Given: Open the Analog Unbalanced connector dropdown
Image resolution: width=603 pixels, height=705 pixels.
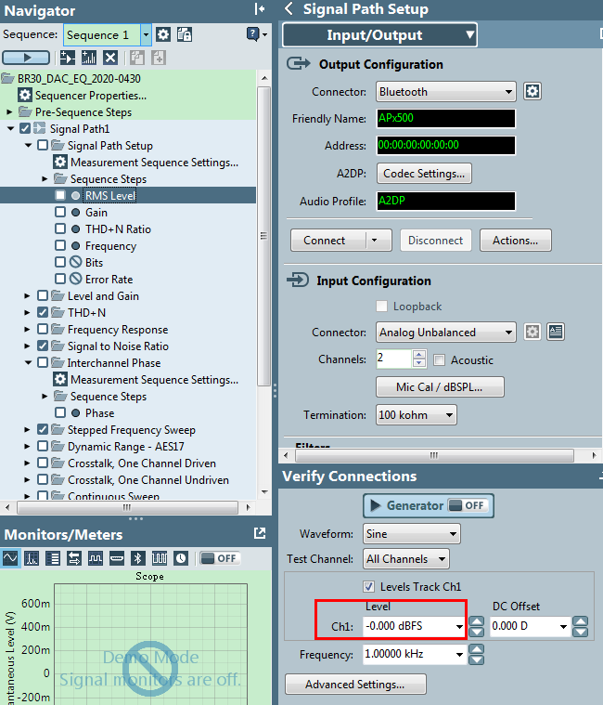Looking at the screenshot, I should [446, 333].
